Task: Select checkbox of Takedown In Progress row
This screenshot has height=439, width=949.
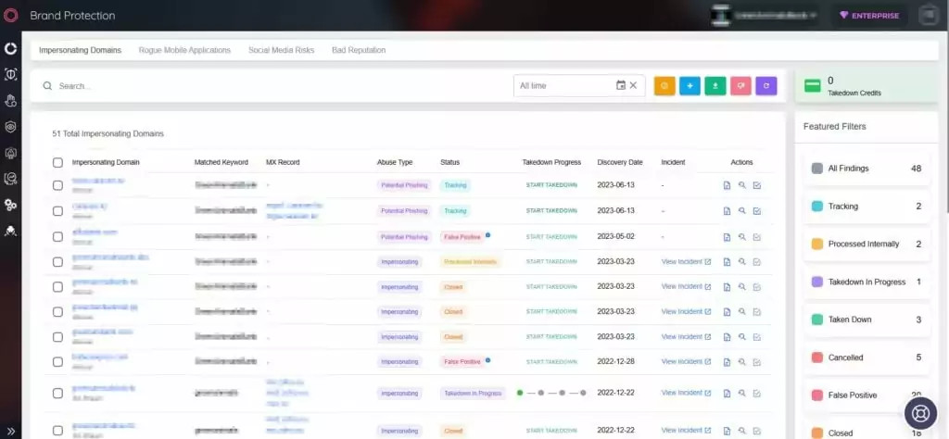Action: 57,393
